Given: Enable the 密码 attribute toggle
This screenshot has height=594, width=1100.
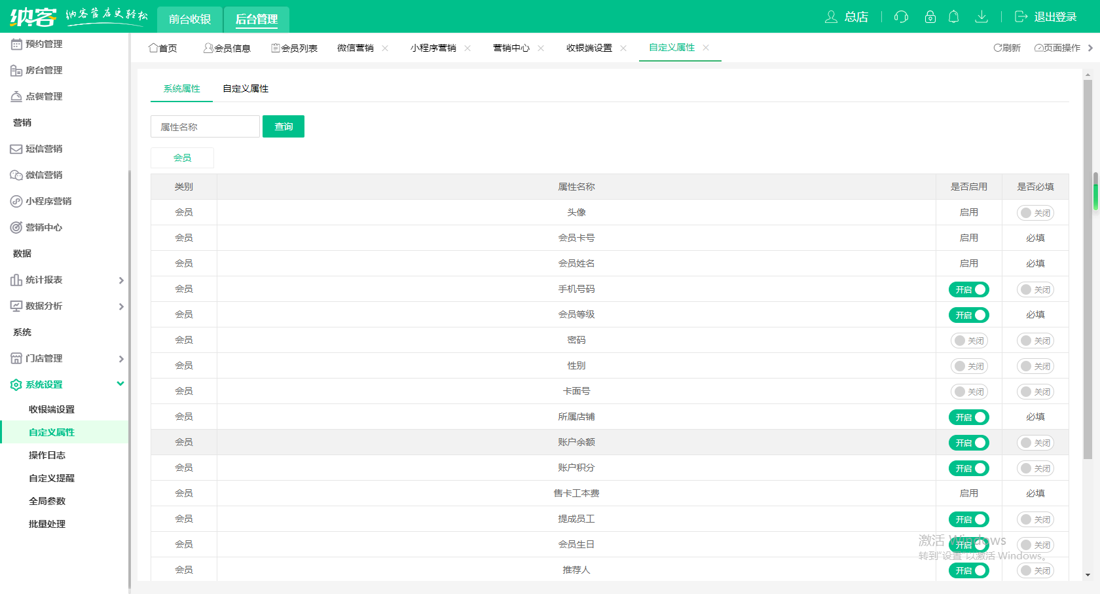Looking at the screenshot, I should coord(968,341).
